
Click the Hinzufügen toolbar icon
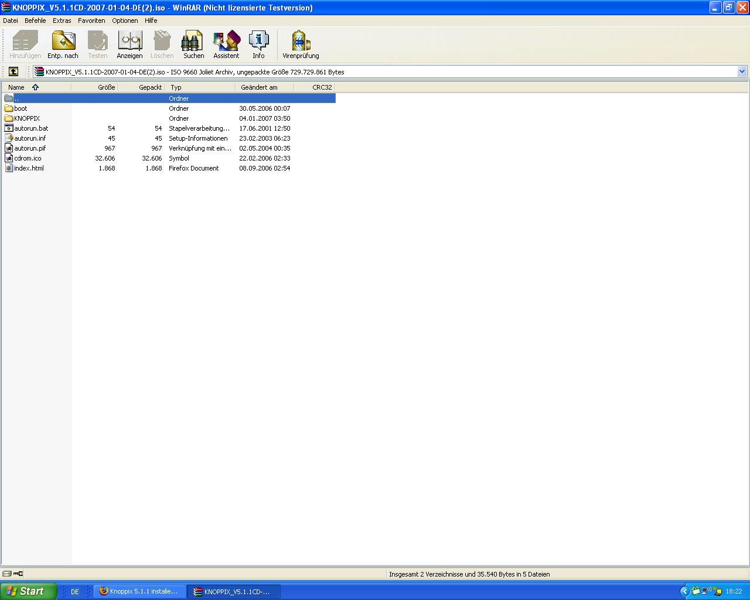click(x=25, y=45)
